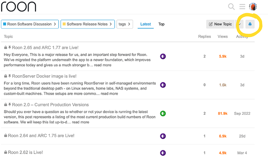The width and height of the screenshot is (268, 157).
Task: Open dropdown arrow beside New Topic
Action: point(240,24)
